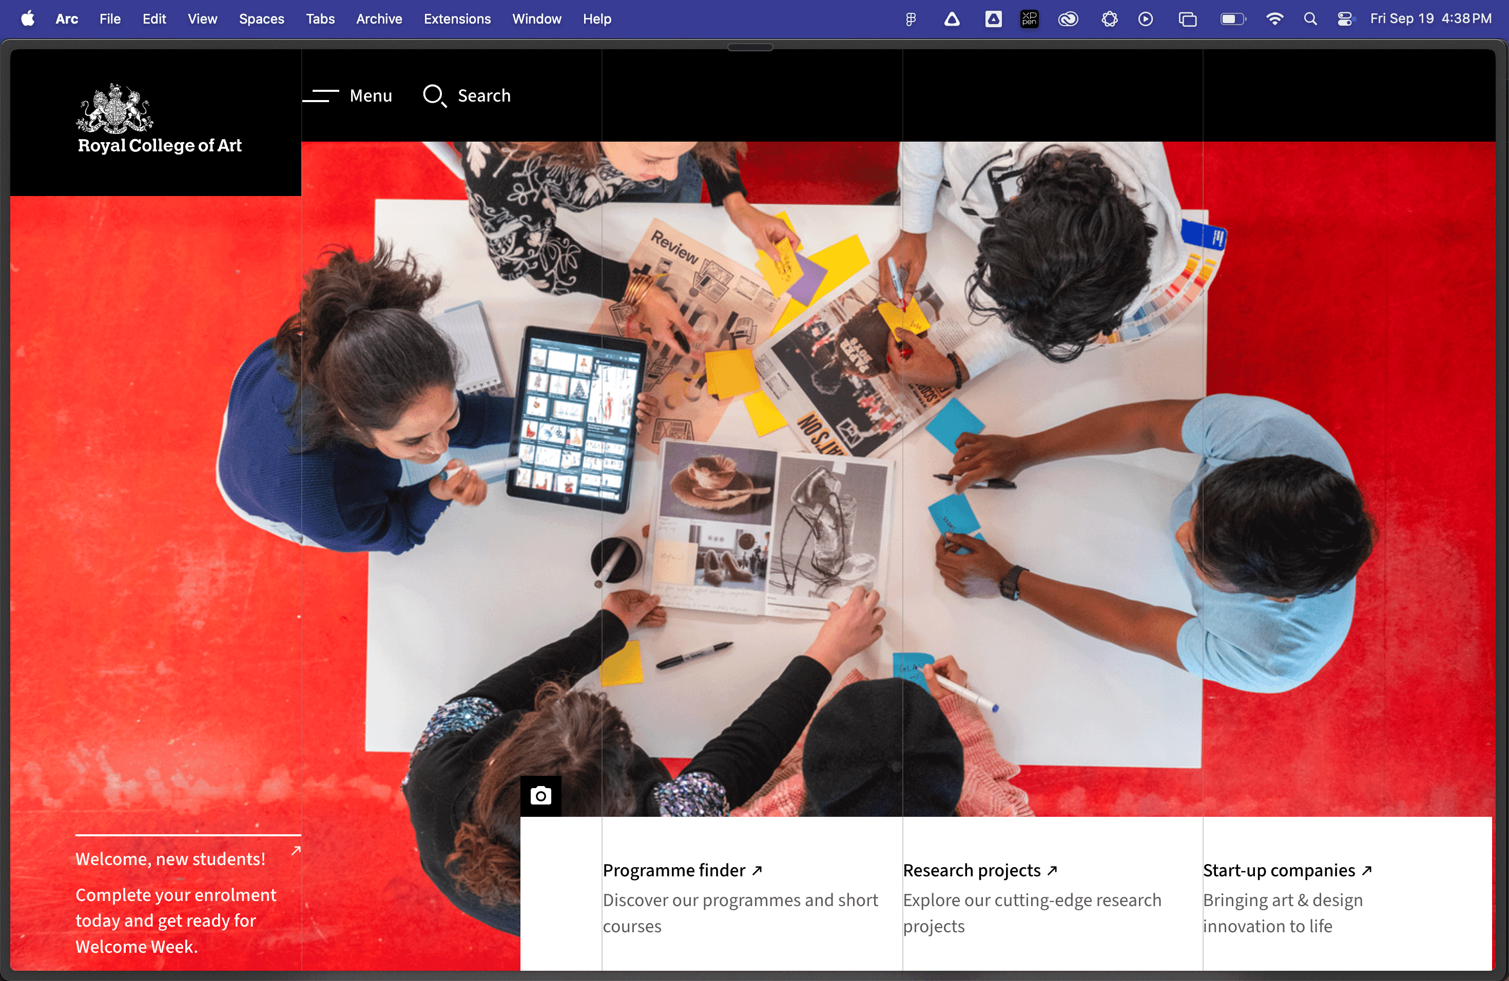This screenshot has width=1509, height=981.
Task: Click the Royal College of Art crest logo
Action: pyautogui.click(x=115, y=108)
